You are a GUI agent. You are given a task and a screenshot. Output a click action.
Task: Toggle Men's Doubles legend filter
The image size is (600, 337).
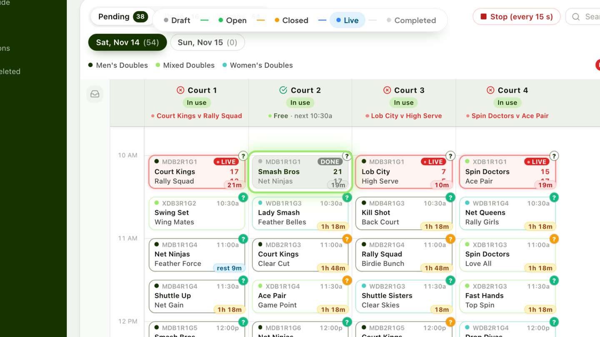point(118,65)
